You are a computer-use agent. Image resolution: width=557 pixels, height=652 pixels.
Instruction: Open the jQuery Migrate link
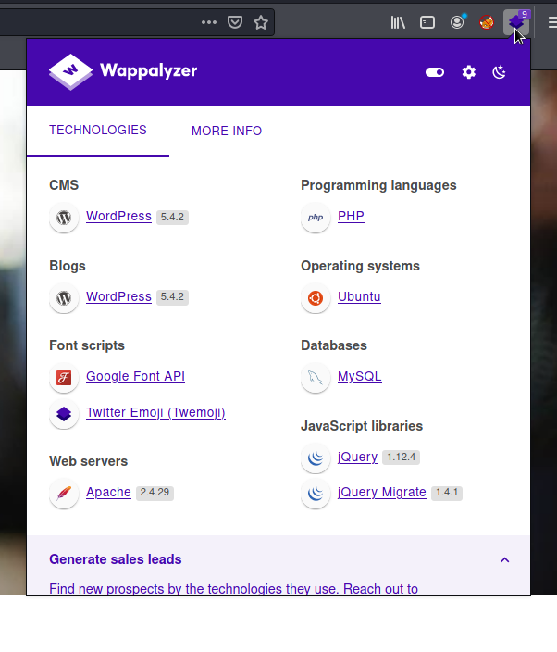pos(382,493)
